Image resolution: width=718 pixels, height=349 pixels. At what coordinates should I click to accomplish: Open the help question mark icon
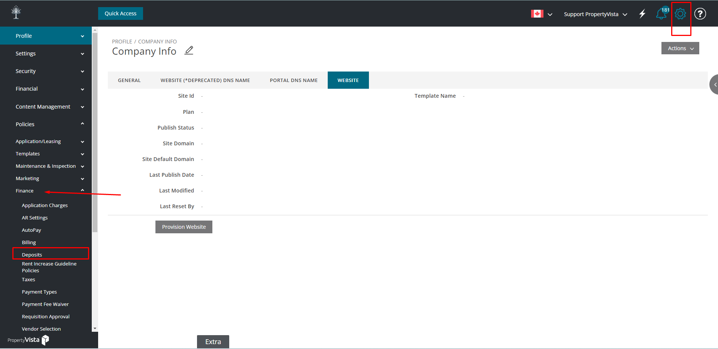[700, 14]
